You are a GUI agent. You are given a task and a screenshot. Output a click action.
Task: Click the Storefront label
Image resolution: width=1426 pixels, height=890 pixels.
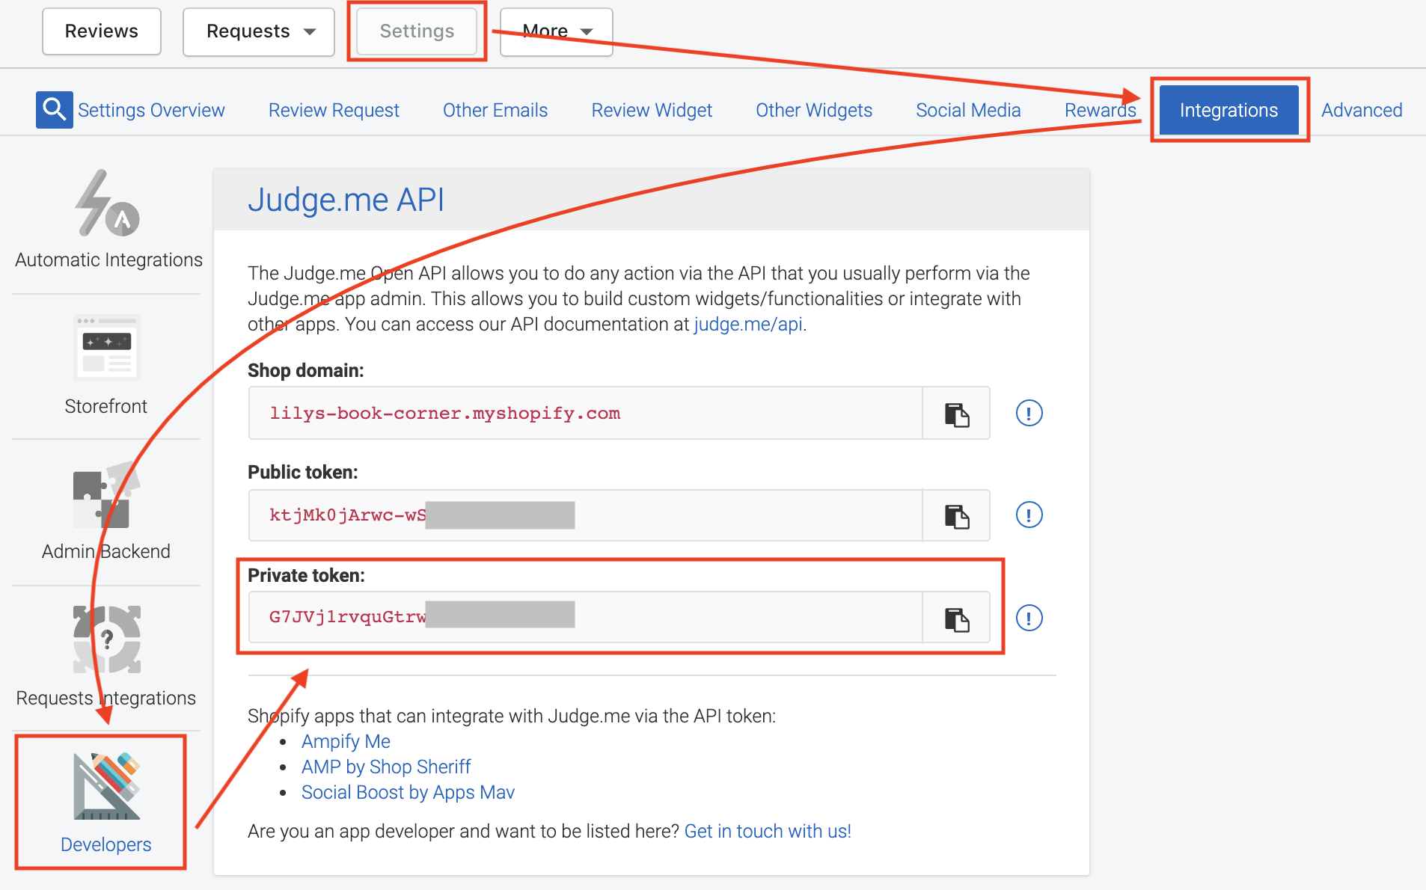106,406
